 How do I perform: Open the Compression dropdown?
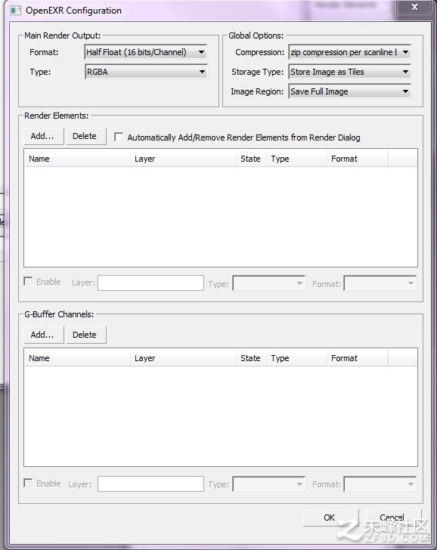click(349, 52)
